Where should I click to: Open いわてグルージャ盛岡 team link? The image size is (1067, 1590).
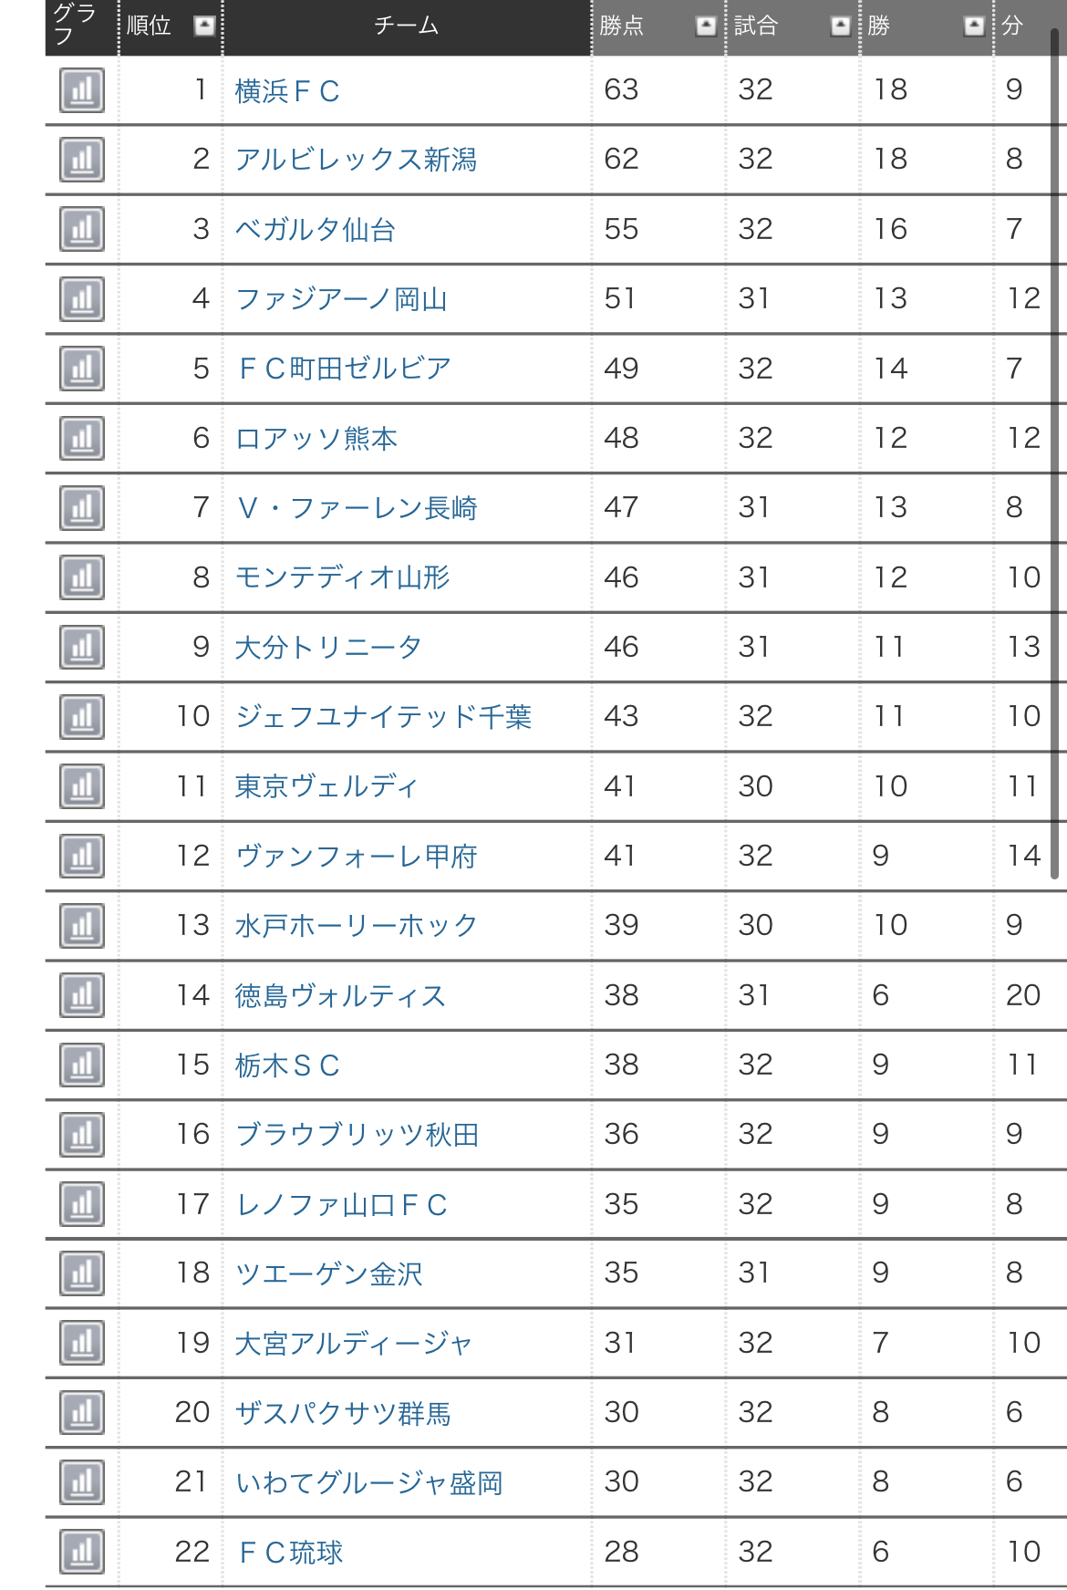pyautogui.click(x=368, y=1482)
